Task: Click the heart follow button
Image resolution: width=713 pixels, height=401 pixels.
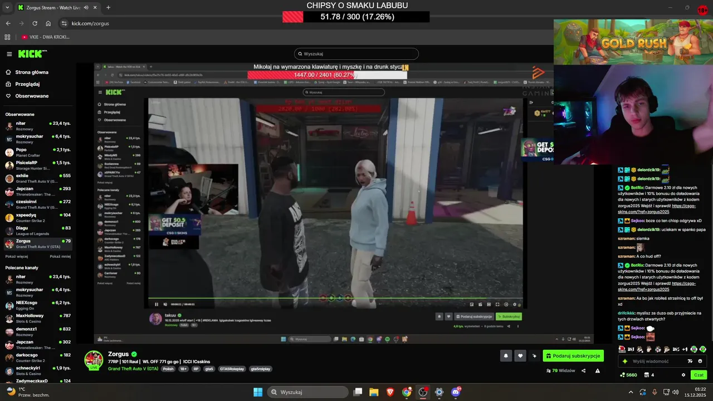Action: click(520, 356)
